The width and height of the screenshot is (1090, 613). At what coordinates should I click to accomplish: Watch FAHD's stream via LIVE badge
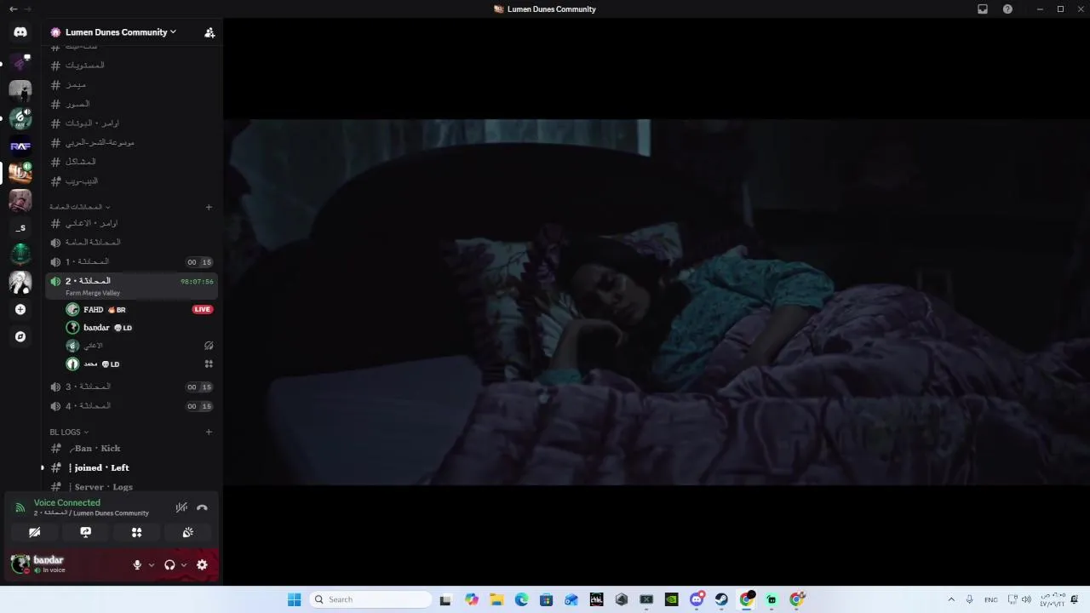pyautogui.click(x=202, y=310)
